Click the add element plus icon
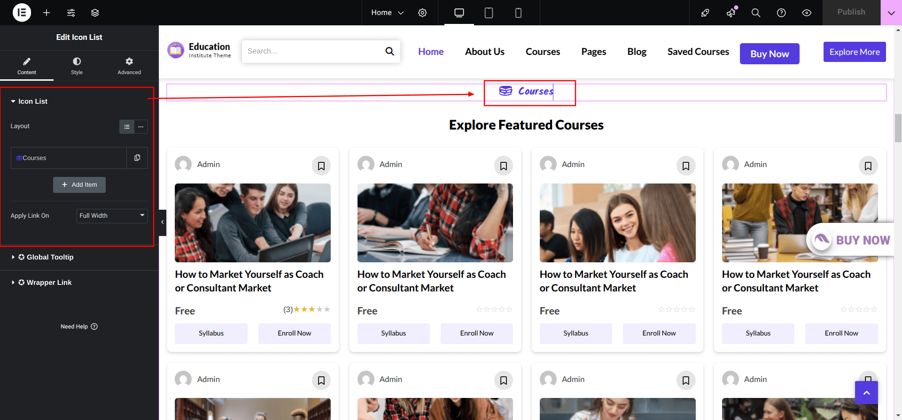This screenshot has width=902, height=420. (47, 13)
